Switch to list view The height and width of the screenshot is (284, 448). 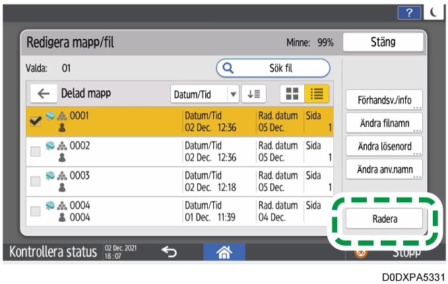[316, 94]
